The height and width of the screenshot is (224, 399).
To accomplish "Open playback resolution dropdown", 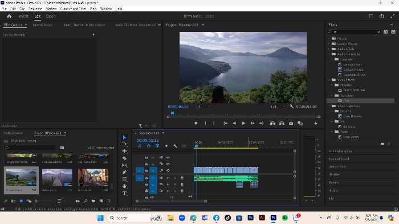I will pos(278,107).
